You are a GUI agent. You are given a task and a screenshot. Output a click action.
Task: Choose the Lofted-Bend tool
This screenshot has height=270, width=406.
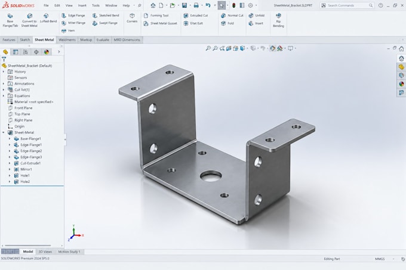[x=48, y=18]
